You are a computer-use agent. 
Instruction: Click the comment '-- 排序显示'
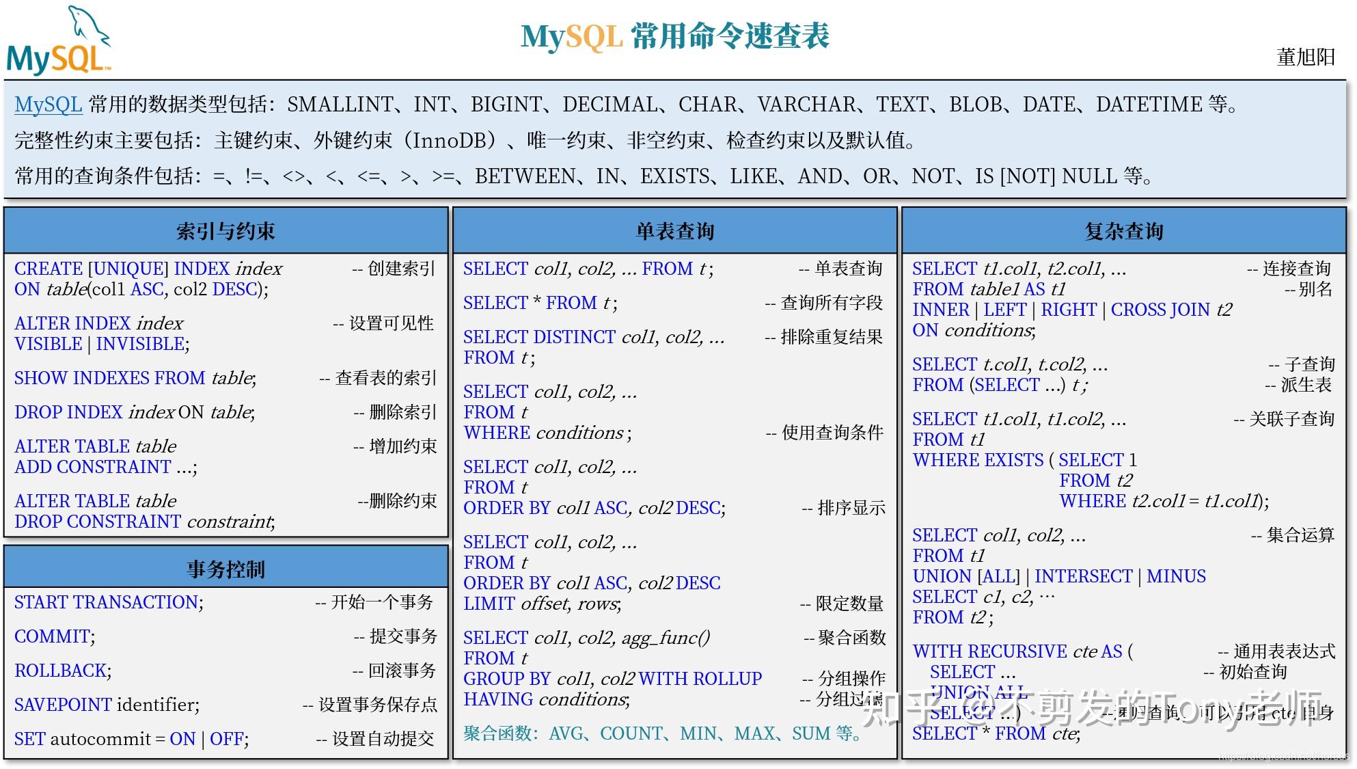click(x=843, y=508)
